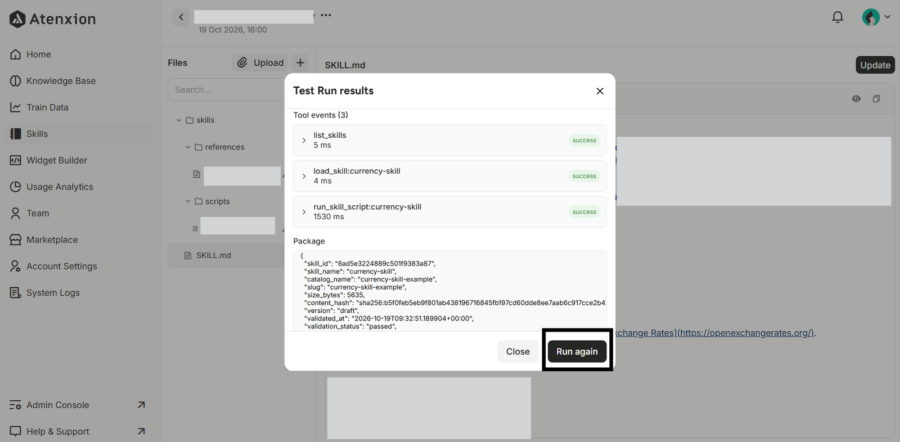Focus the Files search field
Viewport: 900px width, 442px height.
[x=226, y=89]
